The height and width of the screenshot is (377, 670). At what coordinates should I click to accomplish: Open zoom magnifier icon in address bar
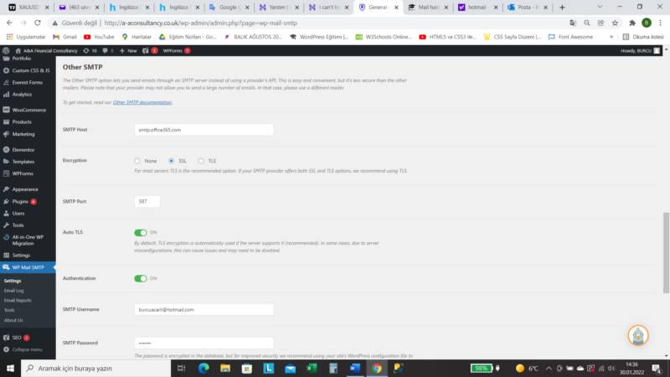[587, 23]
